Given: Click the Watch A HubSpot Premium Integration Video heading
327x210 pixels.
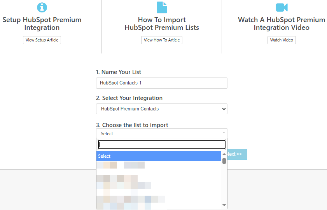Looking at the screenshot, I should click(282, 24).
